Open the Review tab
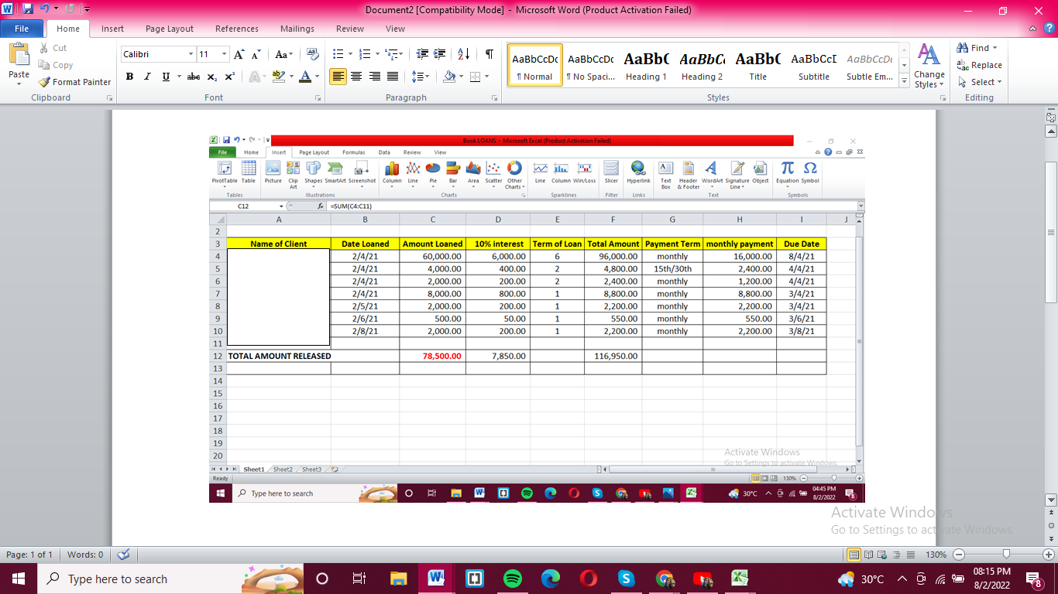The height and width of the screenshot is (594, 1058). pos(350,29)
